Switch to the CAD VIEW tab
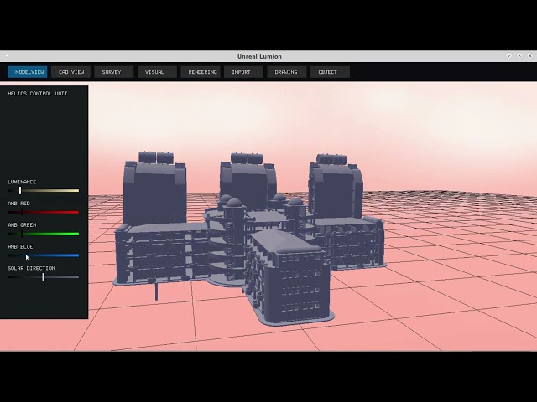Image resolution: width=537 pixels, height=402 pixels. [70, 72]
